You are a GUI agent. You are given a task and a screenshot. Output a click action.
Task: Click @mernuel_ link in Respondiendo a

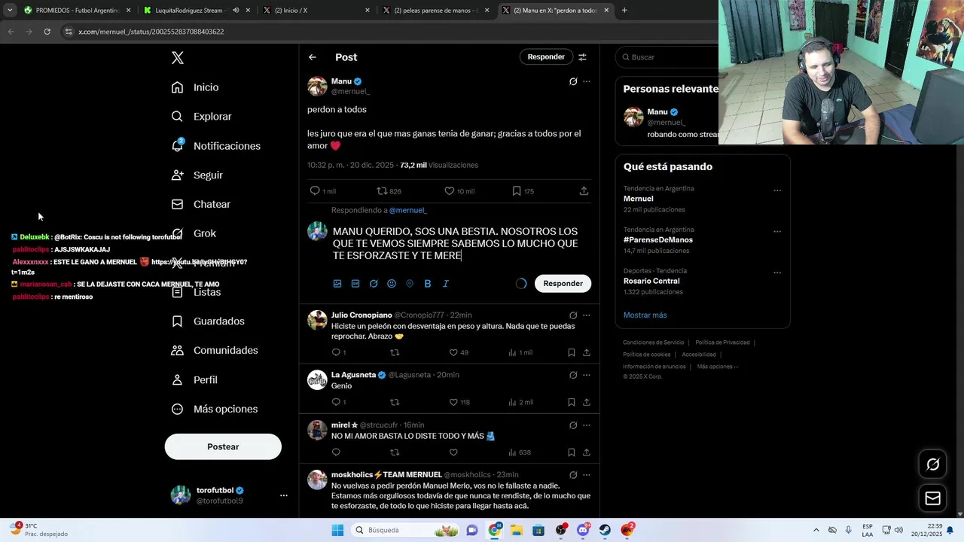tap(407, 210)
